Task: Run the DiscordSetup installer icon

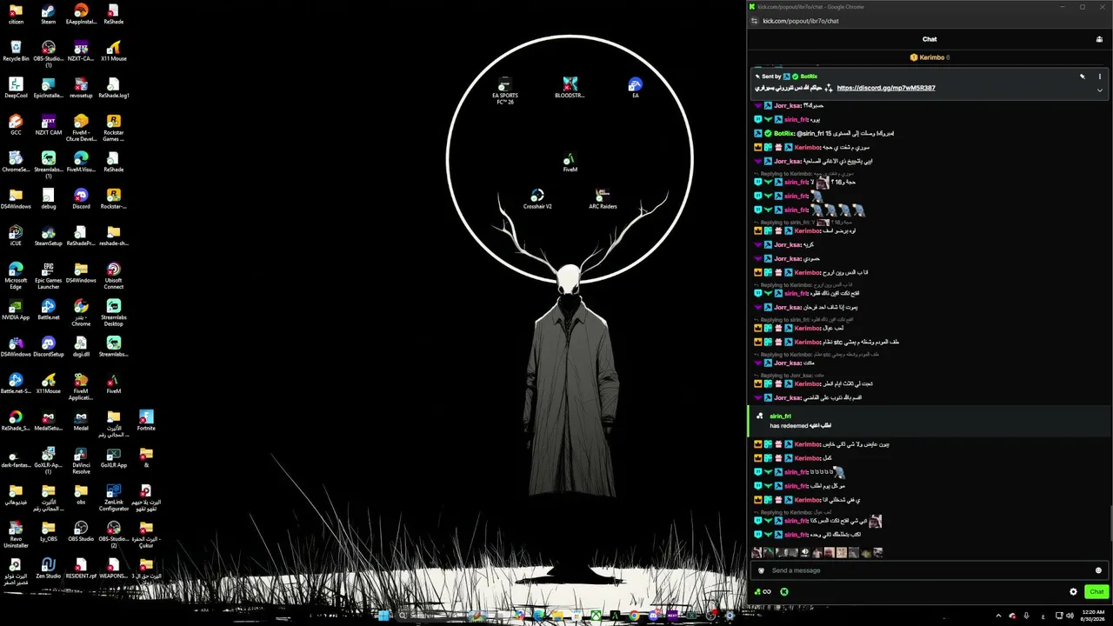Action: click(48, 346)
